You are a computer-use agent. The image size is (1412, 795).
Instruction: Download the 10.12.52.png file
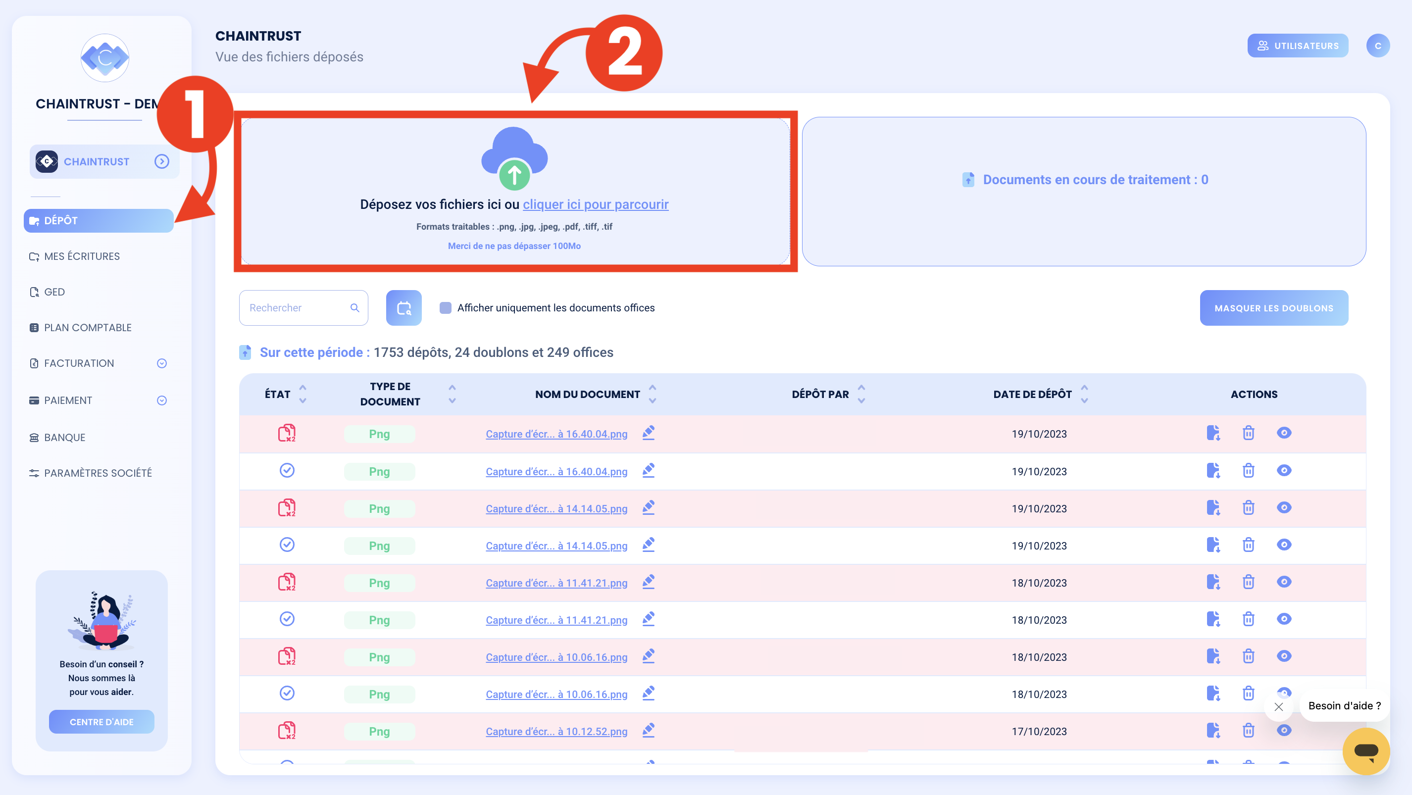click(1213, 730)
